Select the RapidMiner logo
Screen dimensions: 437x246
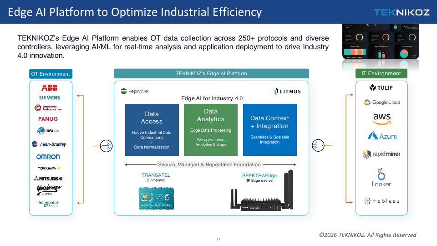[x=381, y=154]
